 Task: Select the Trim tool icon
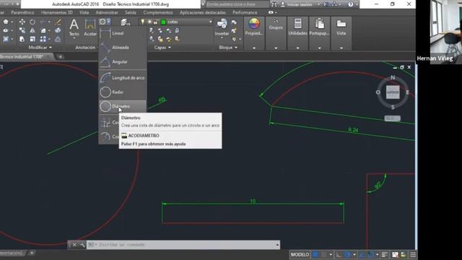pos(43,22)
